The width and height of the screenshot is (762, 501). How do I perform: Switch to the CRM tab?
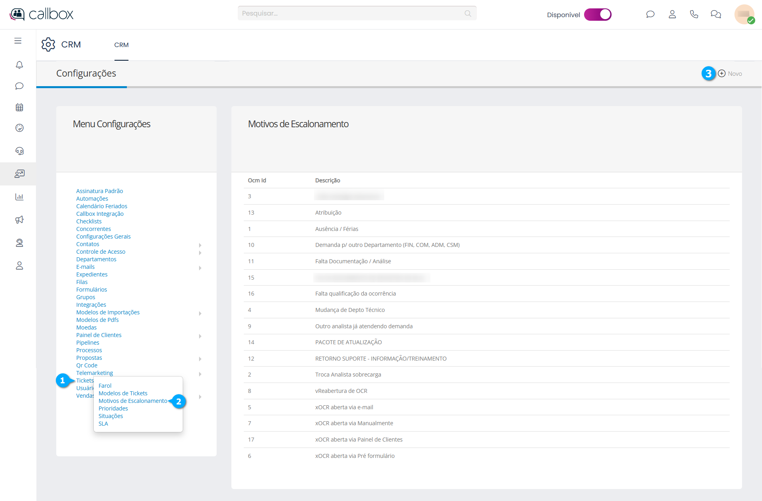[121, 45]
